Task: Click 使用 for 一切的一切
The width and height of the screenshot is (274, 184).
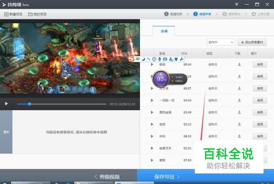Action: click(x=260, y=100)
